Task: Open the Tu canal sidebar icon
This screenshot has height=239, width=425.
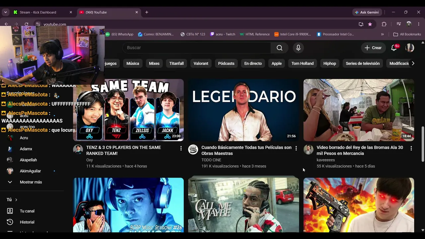Action: click(10, 211)
